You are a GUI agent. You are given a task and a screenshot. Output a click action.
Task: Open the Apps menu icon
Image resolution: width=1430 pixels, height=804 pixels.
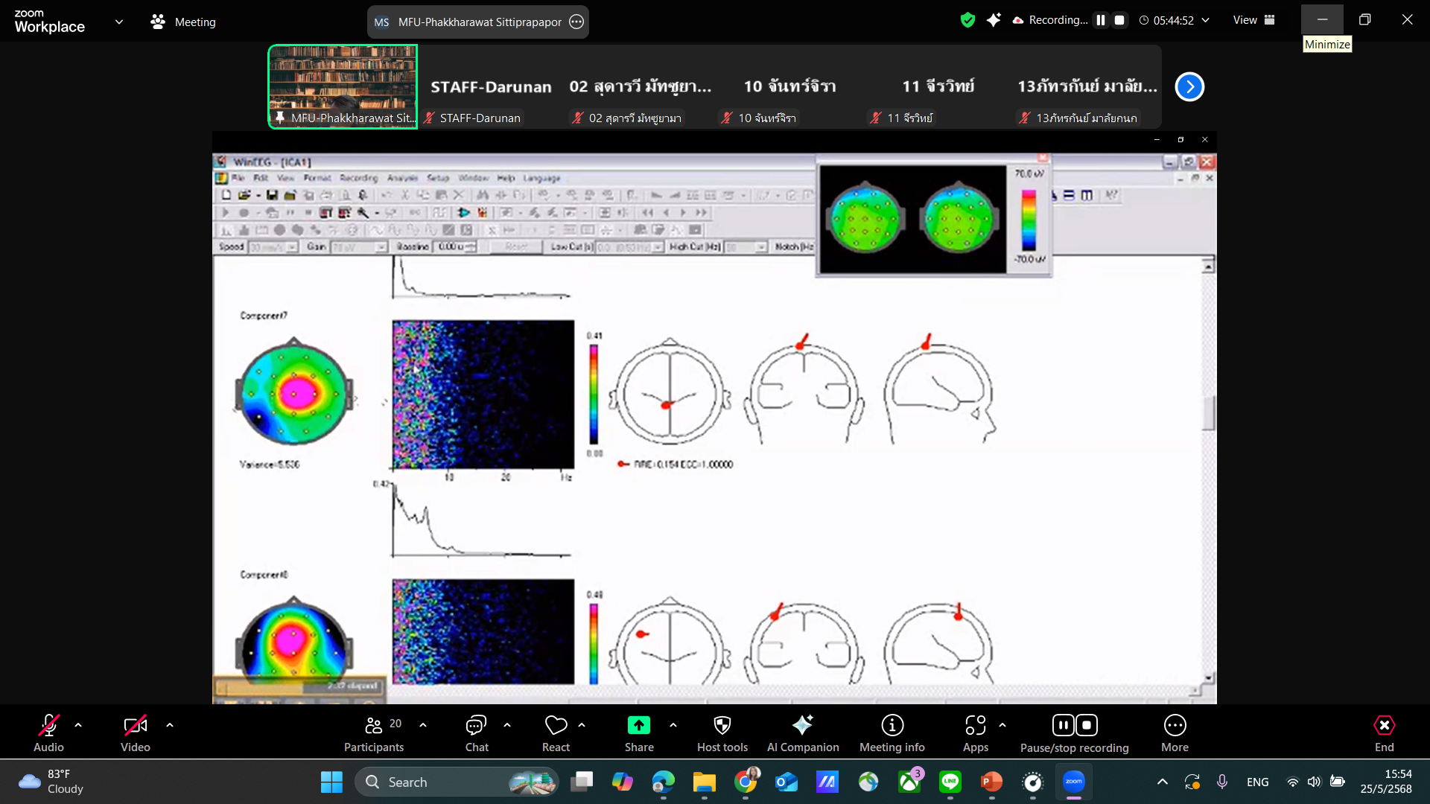pos(975,725)
